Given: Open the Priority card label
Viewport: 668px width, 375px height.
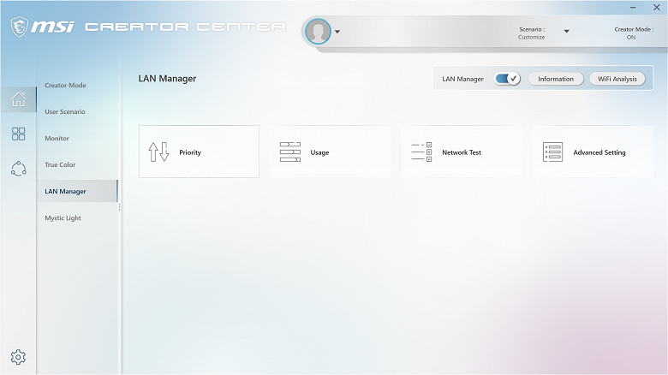Looking at the screenshot, I should pos(190,152).
